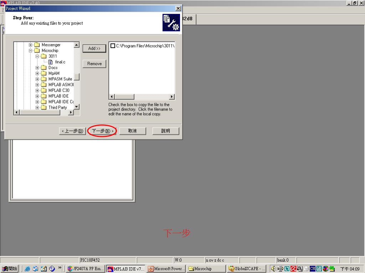
Task: Go back with 上一步(B) button
Action: click(73, 131)
